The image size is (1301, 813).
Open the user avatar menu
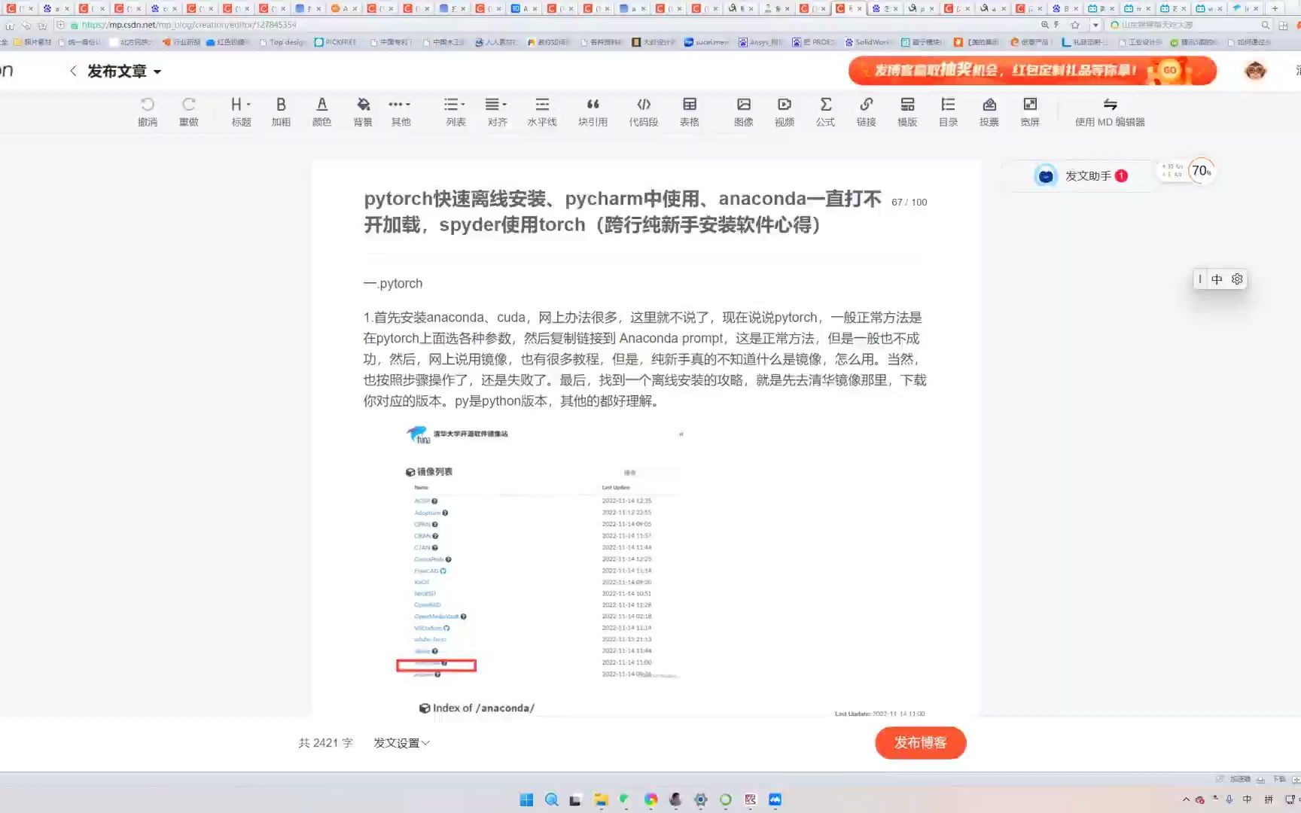click(x=1255, y=70)
